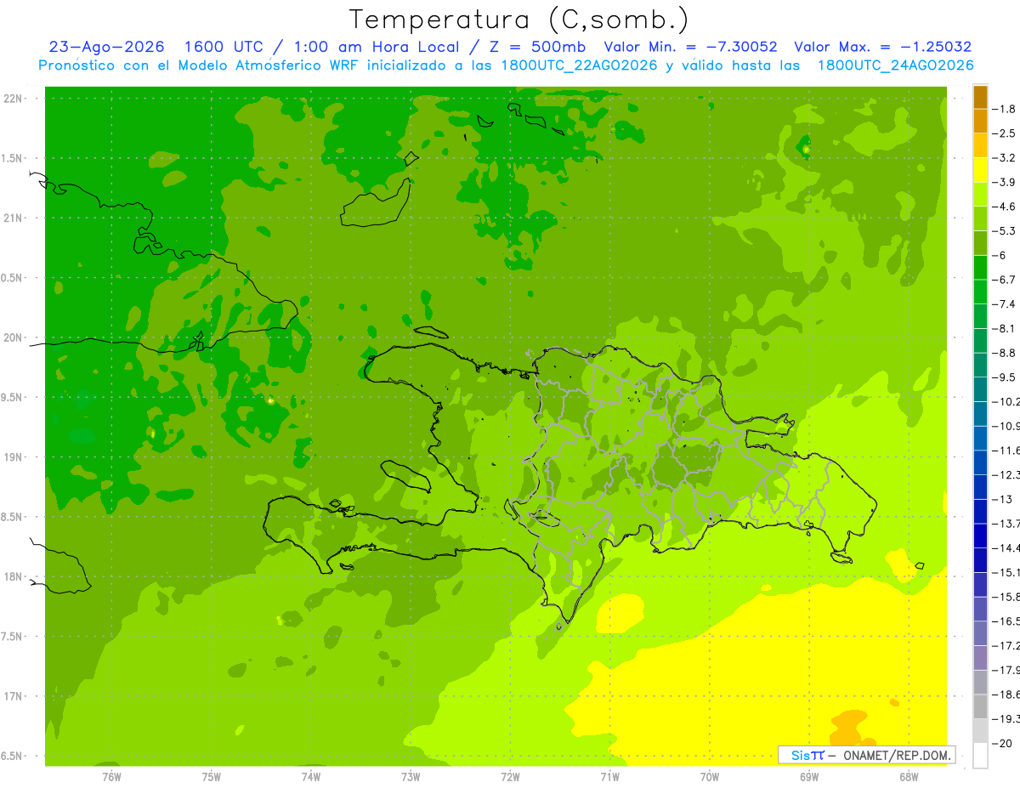Click the "71W" longitude label

(x=609, y=776)
